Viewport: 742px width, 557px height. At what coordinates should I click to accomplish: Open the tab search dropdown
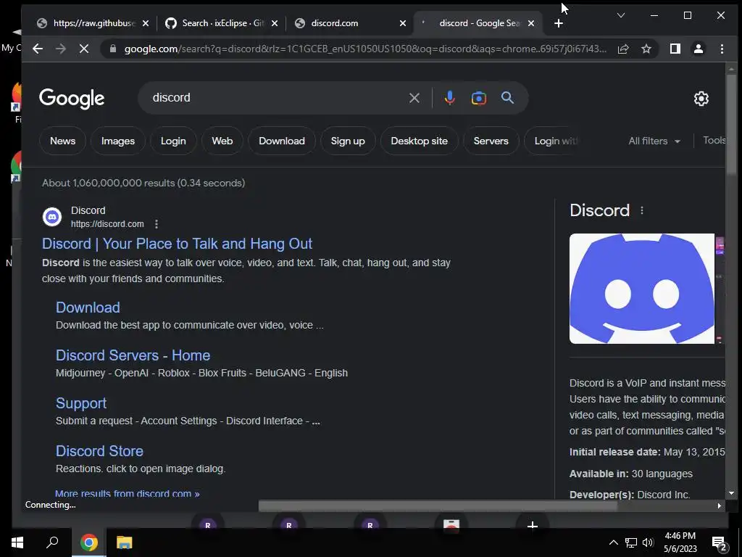tap(621, 15)
